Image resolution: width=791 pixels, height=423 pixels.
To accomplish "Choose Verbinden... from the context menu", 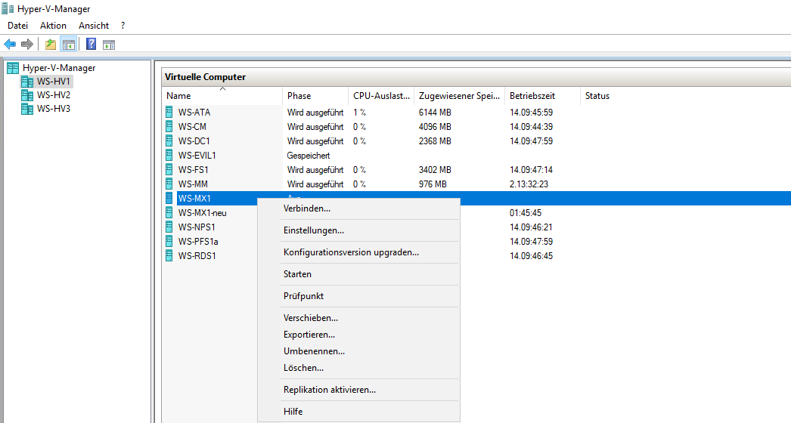I will pyautogui.click(x=358, y=208).
